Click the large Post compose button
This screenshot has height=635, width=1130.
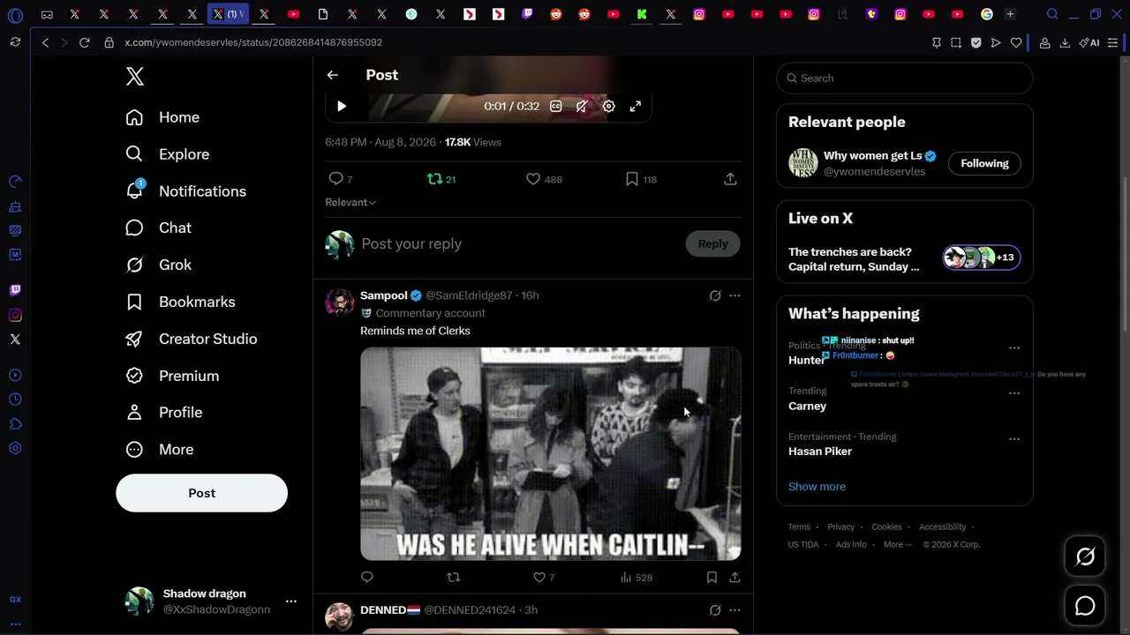point(201,493)
